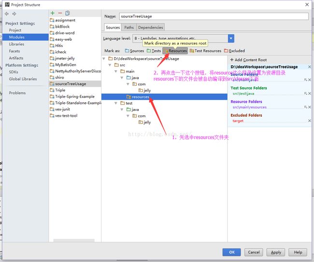Unmark src\main\resources resource folder with X

pos(310,107)
